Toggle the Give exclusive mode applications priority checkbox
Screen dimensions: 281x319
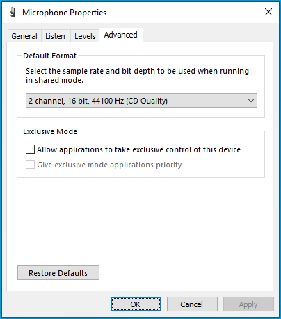pyautogui.click(x=30, y=165)
